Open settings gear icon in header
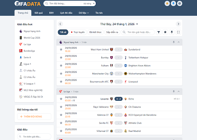The height and width of the screenshot is (140, 197). [x=180, y=3]
